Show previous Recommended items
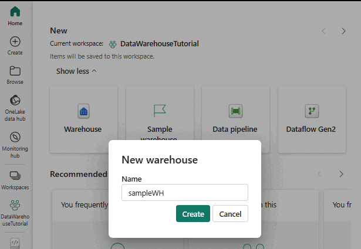The image size is (361, 249). click(319, 174)
